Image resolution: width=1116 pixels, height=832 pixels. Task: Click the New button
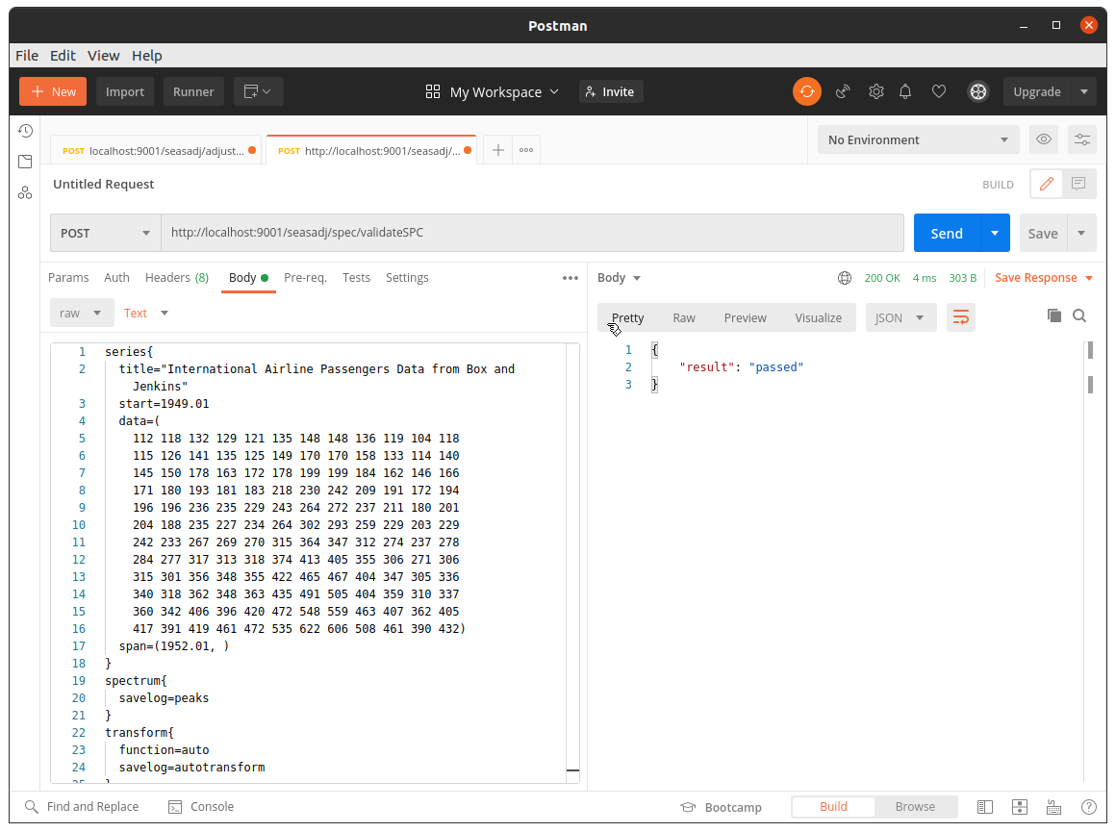click(x=53, y=91)
